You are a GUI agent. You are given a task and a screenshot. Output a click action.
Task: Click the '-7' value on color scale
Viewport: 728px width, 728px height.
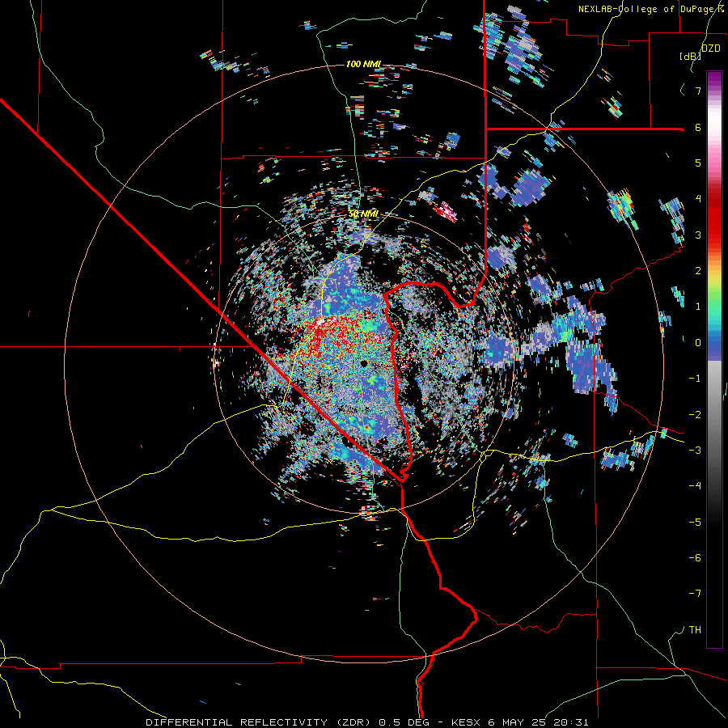[x=695, y=594]
